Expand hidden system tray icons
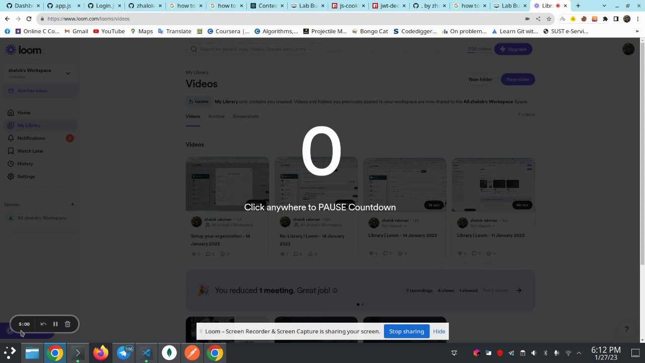 click(579, 353)
